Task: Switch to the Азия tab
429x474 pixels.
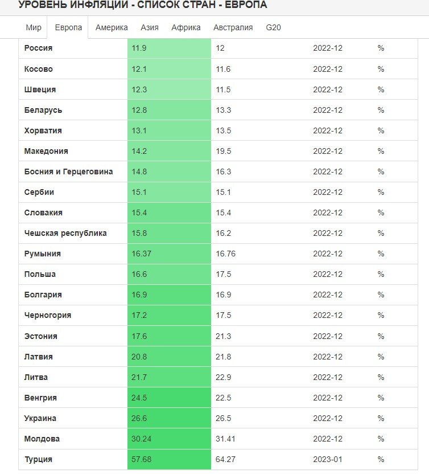Action: (x=150, y=27)
